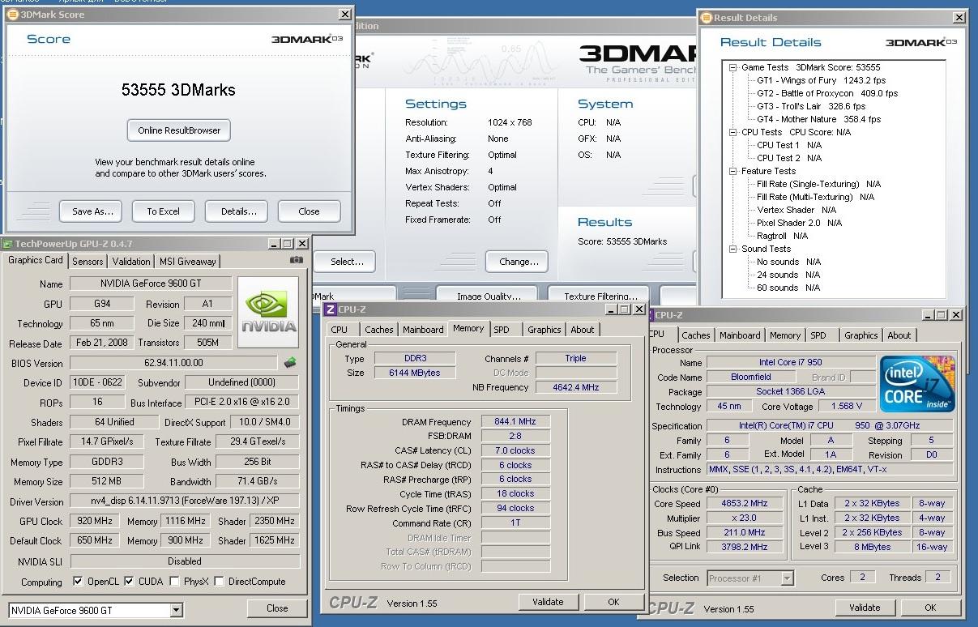Click the 53555 3DMarks score text
Screen dimensions: 978x627
179,90
